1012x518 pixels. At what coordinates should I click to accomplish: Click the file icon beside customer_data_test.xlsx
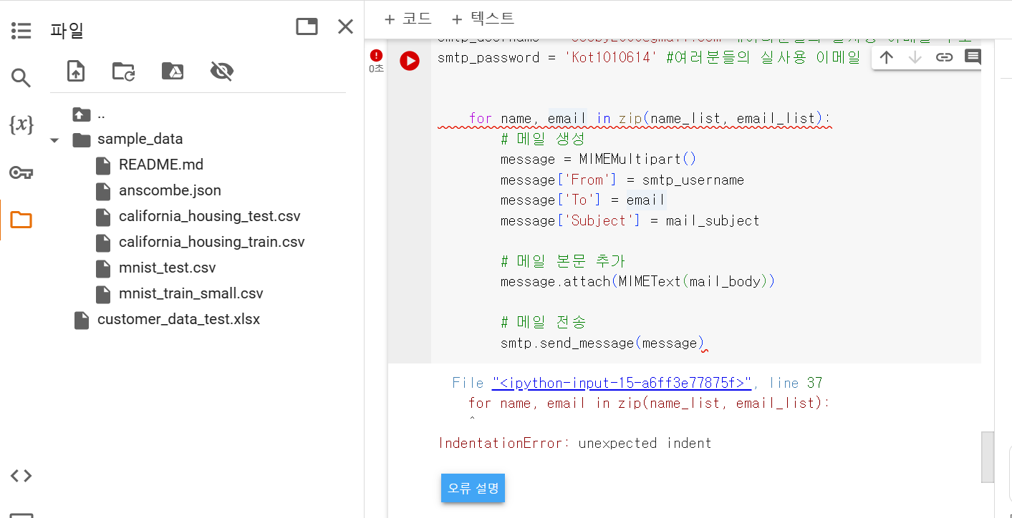pyautogui.click(x=82, y=320)
